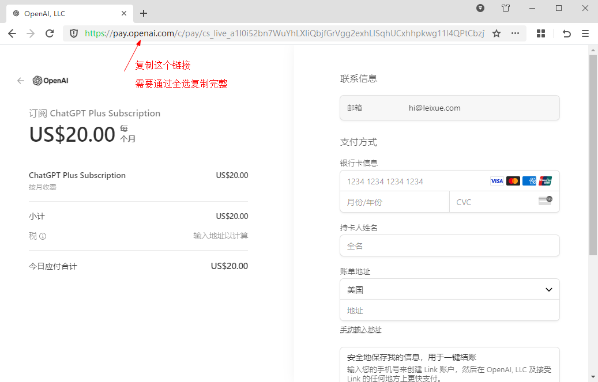Click the CVC hint card icon

(544, 201)
